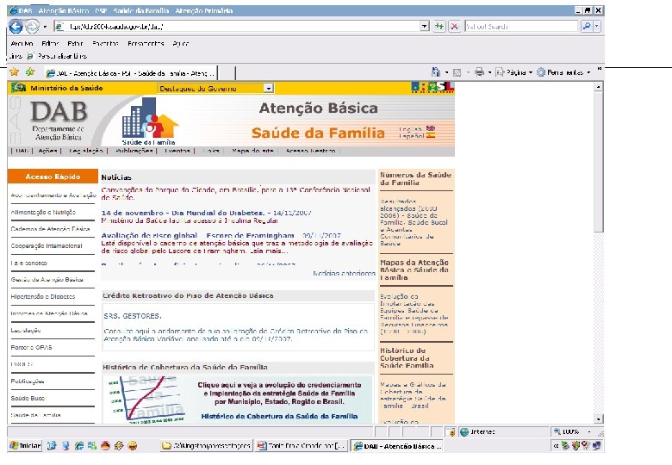
Task: Open Ações in the site navigation bar
Action: click(47, 151)
